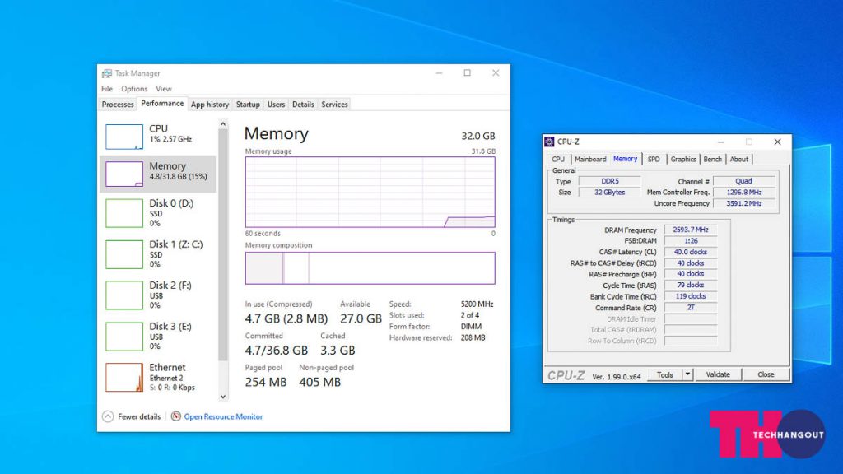The image size is (843, 474).
Task: Click the 79 clocks Cycle Time value
Action: click(x=691, y=285)
